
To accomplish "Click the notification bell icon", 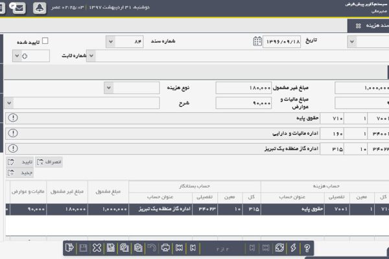I will coord(40,8).
